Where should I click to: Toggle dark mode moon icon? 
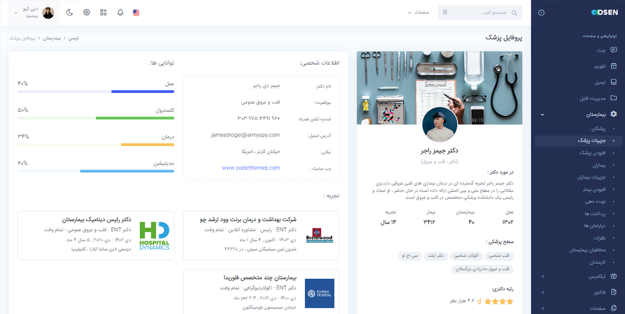70,13
